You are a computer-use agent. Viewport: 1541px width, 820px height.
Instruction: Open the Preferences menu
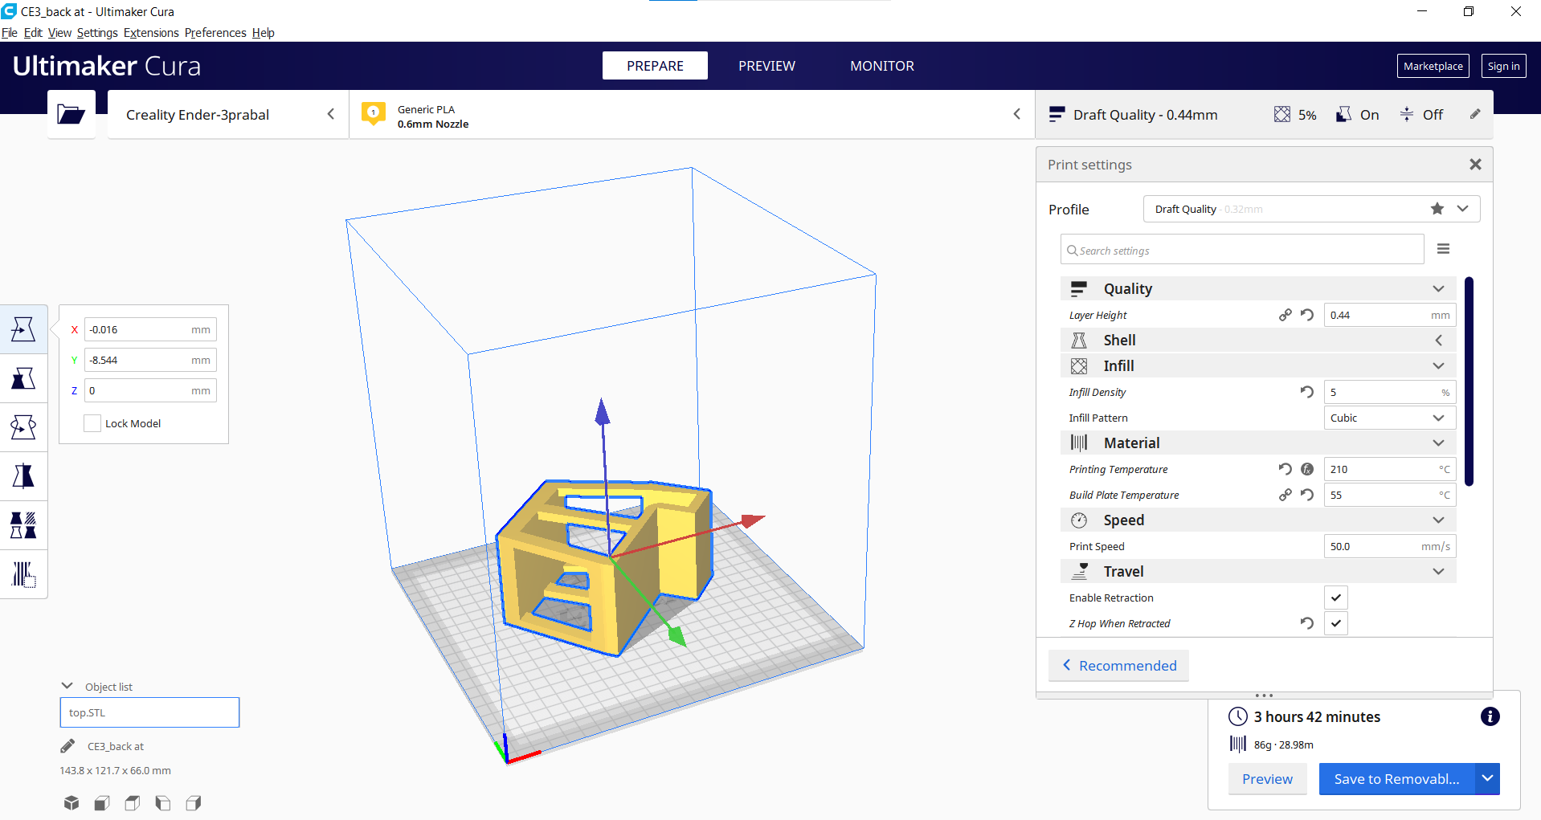pyautogui.click(x=215, y=33)
